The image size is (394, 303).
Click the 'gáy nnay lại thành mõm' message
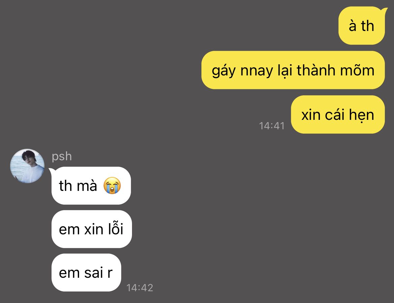click(x=293, y=70)
